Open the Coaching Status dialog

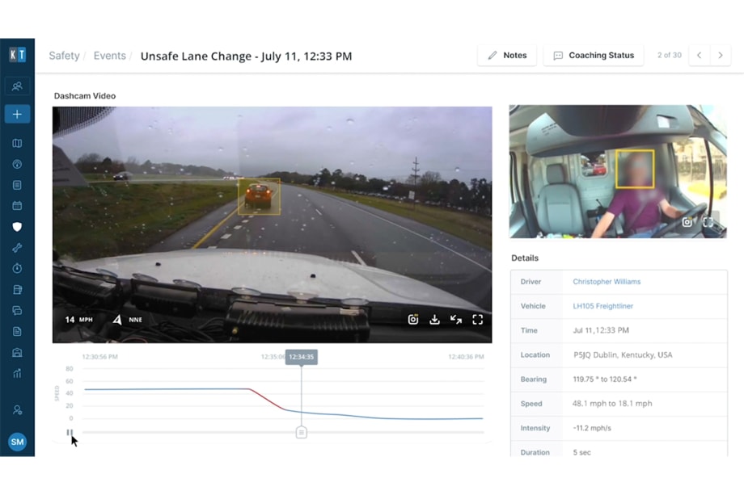594,55
